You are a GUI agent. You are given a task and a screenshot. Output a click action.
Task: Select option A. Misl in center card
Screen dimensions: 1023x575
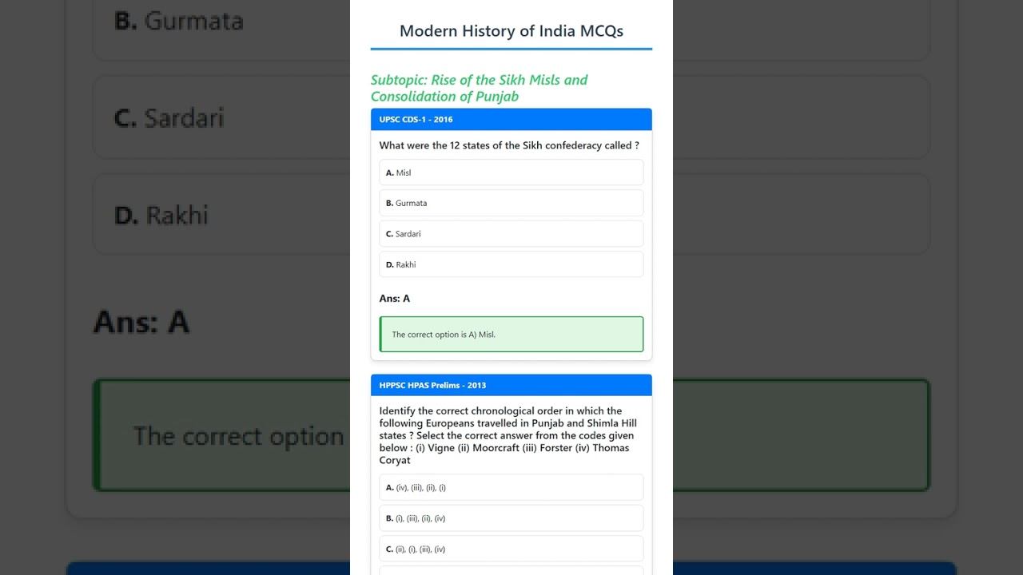click(511, 172)
